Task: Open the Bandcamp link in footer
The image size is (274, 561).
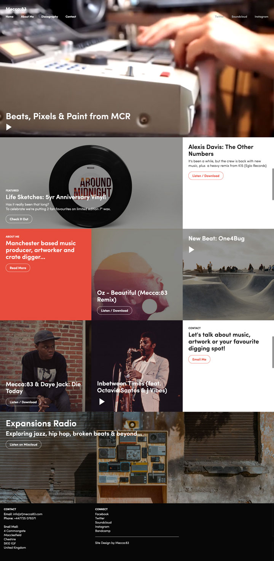Action: pyautogui.click(x=103, y=531)
